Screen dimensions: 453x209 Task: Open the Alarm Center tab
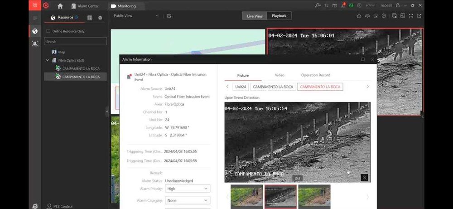[x=85, y=6]
